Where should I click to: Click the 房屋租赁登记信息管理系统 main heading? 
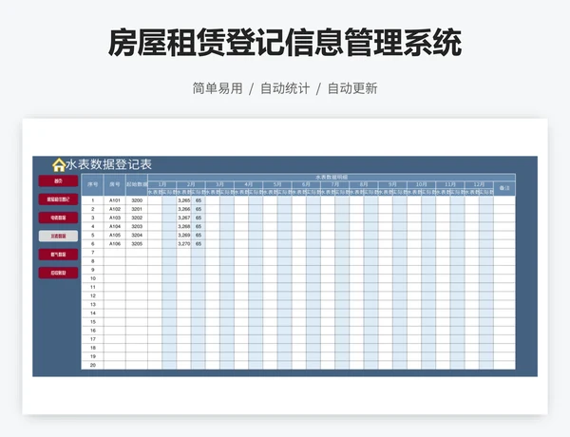(x=285, y=43)
